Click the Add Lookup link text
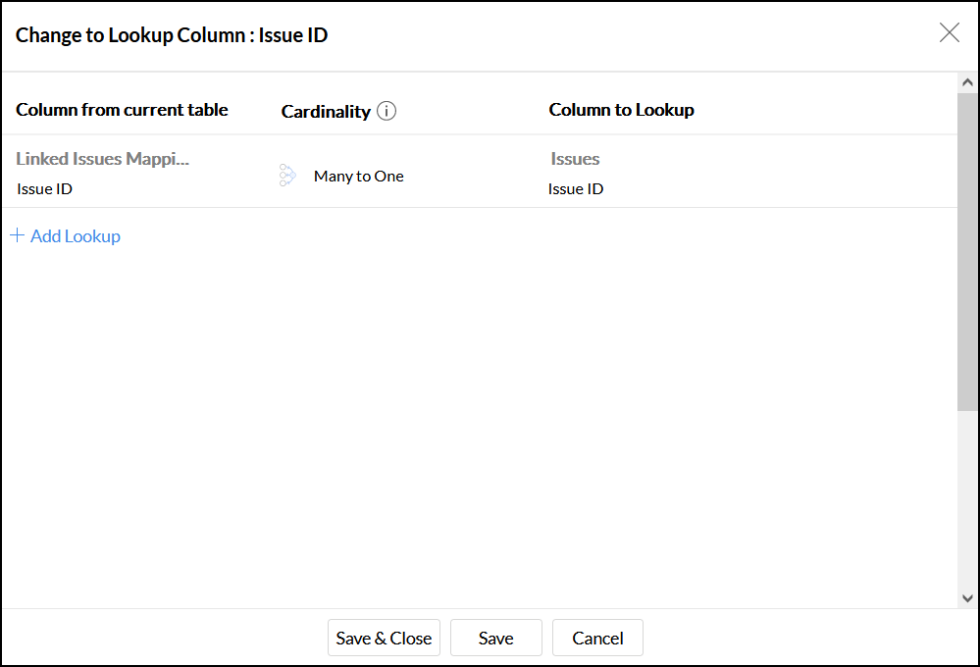The height and width of the screenshot is (667, 980). [x=76, y=236]
